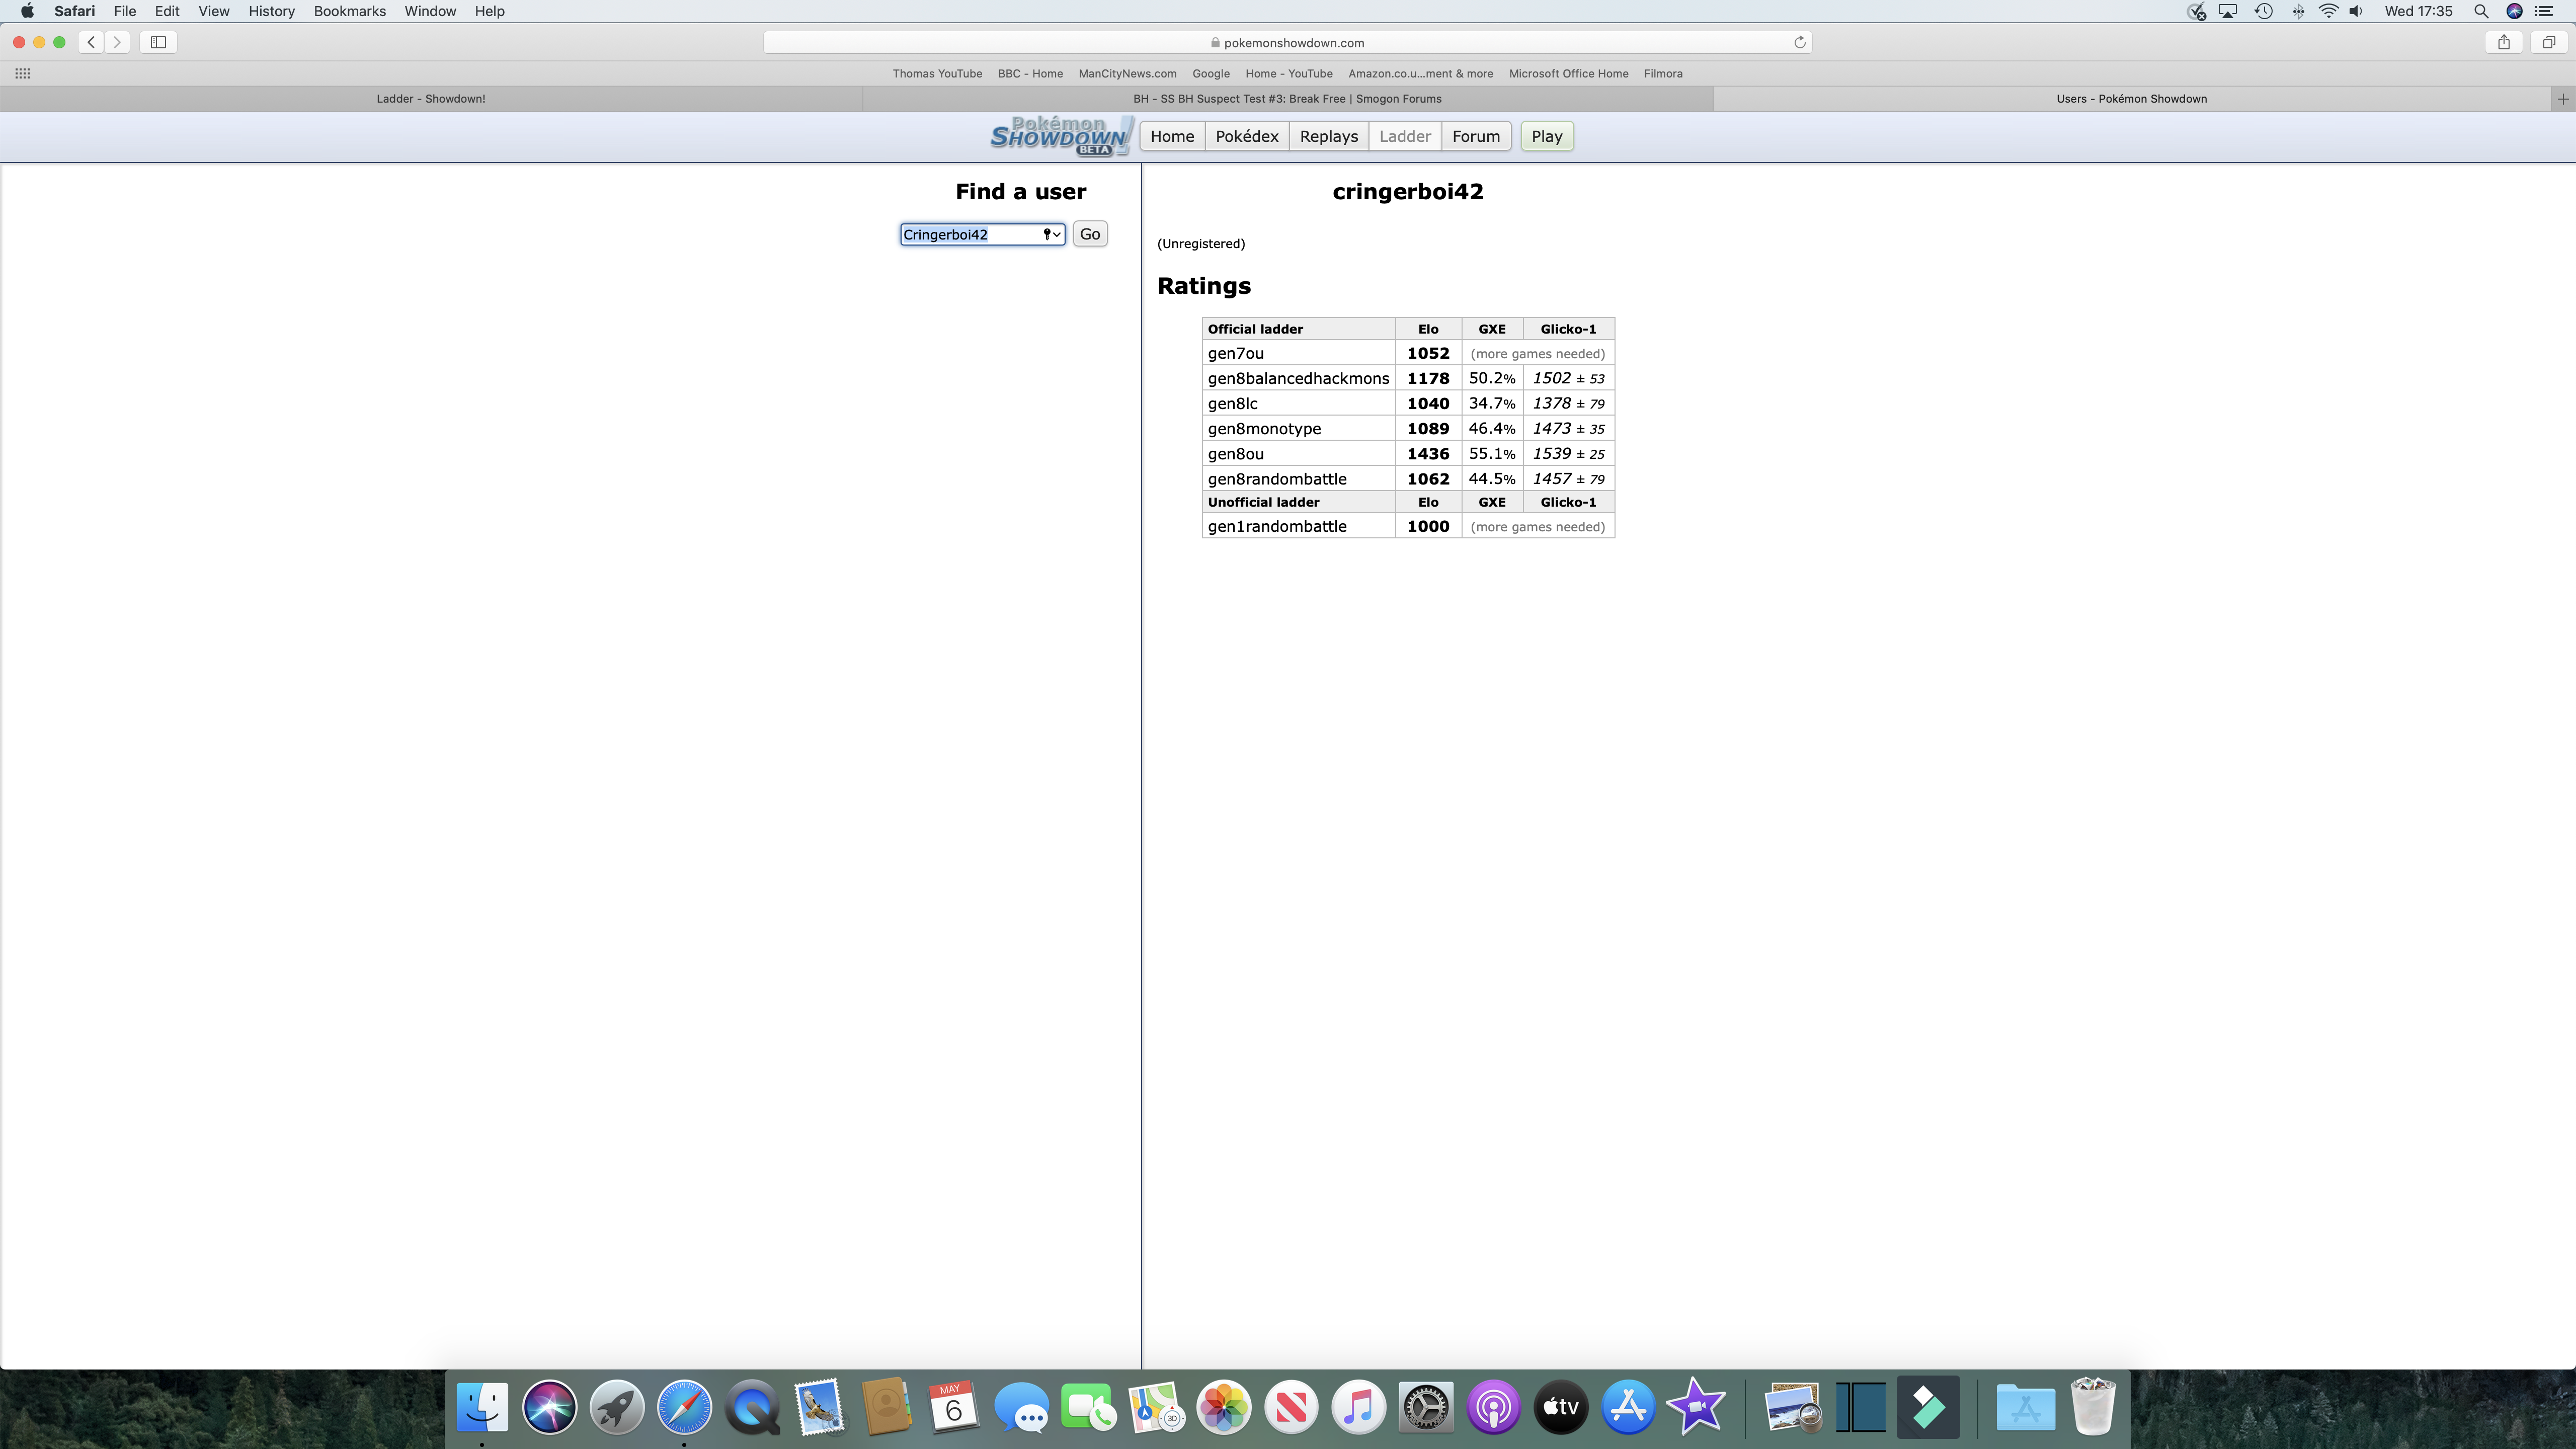Open News app in the dock
This screenshot has height=1449, width=2576.
(1291, 1407)
